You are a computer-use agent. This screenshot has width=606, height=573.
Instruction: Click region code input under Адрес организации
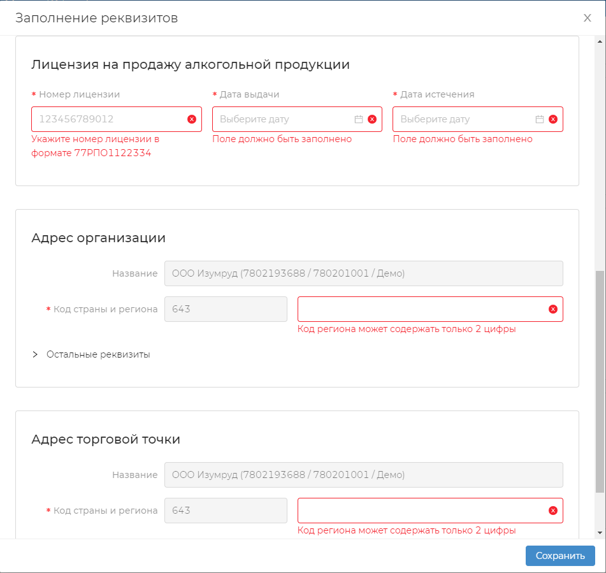coord(421,309)
